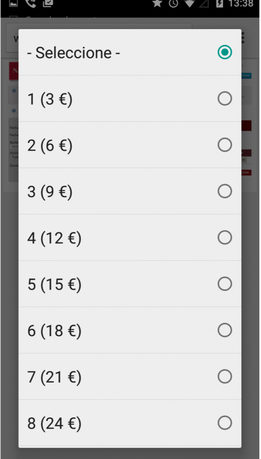Choose the radio button for 1 (3 €)

(225, 99)
